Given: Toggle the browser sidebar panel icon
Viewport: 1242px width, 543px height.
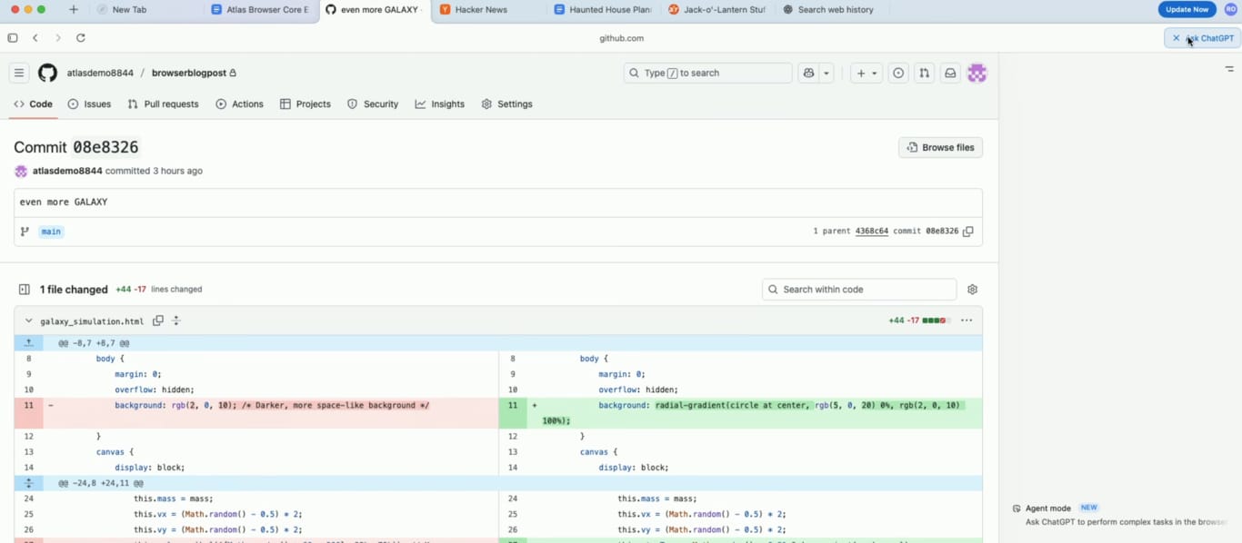Looking at the screenshot, I should [13, 38].
